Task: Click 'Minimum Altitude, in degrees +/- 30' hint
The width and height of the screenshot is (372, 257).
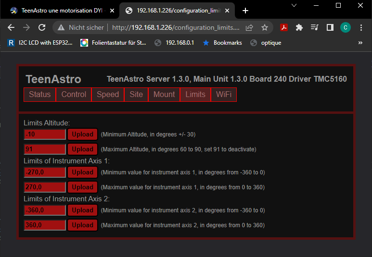Action: tap(148, 135)
